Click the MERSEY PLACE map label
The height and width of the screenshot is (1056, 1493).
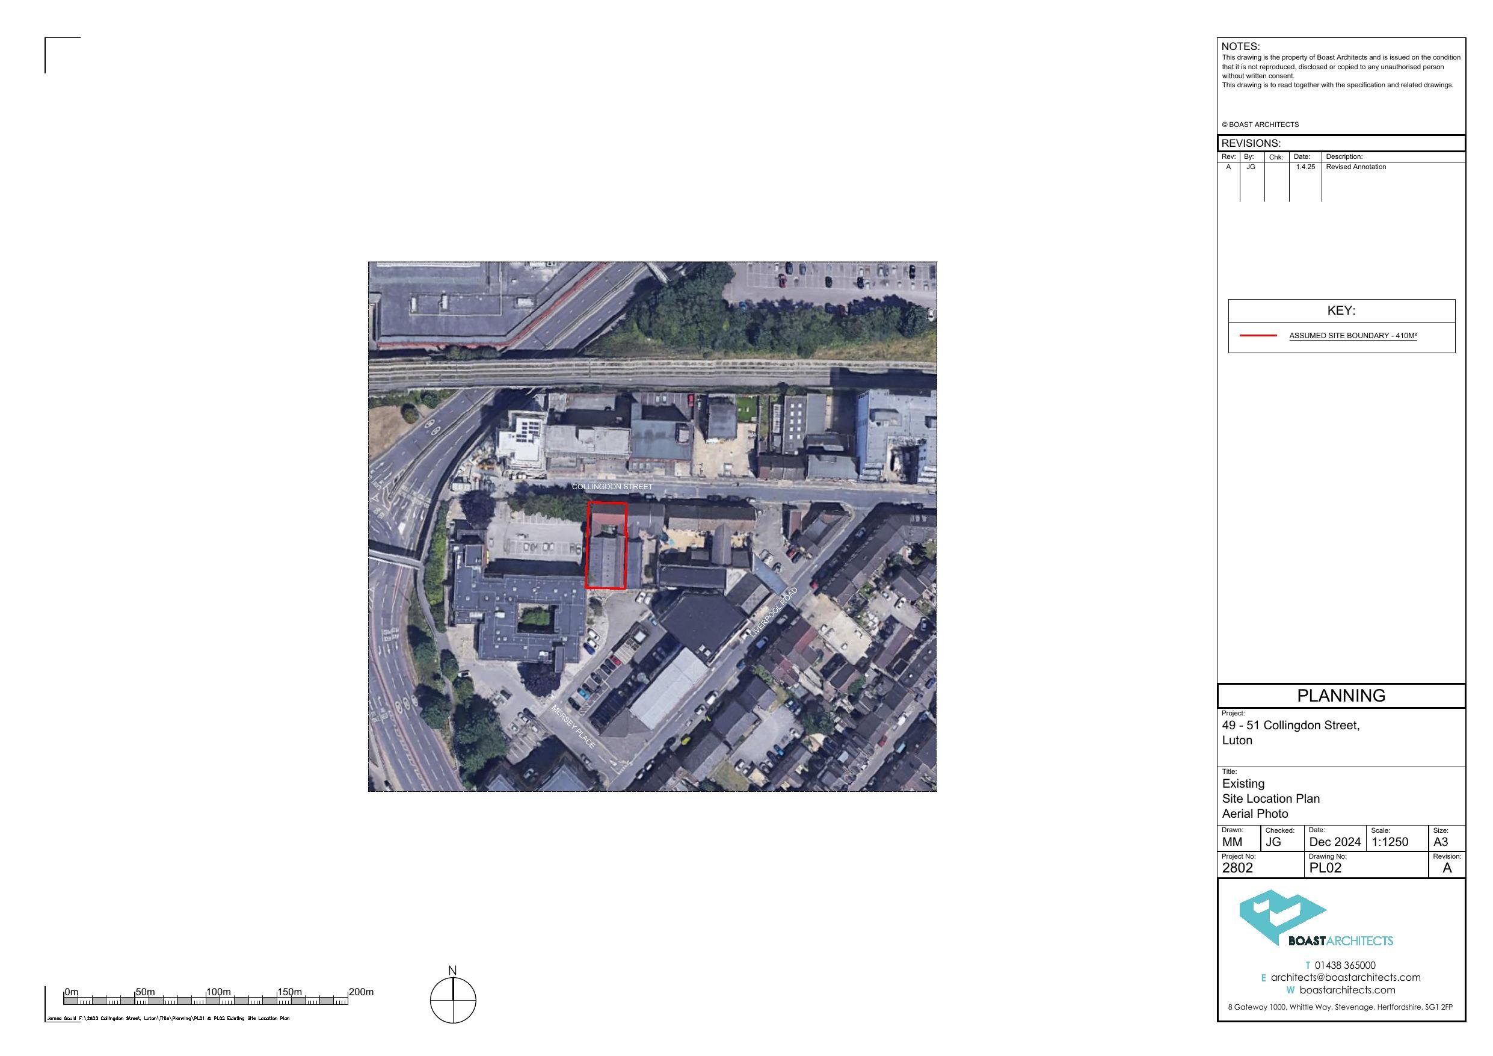[x=573, y=727]
